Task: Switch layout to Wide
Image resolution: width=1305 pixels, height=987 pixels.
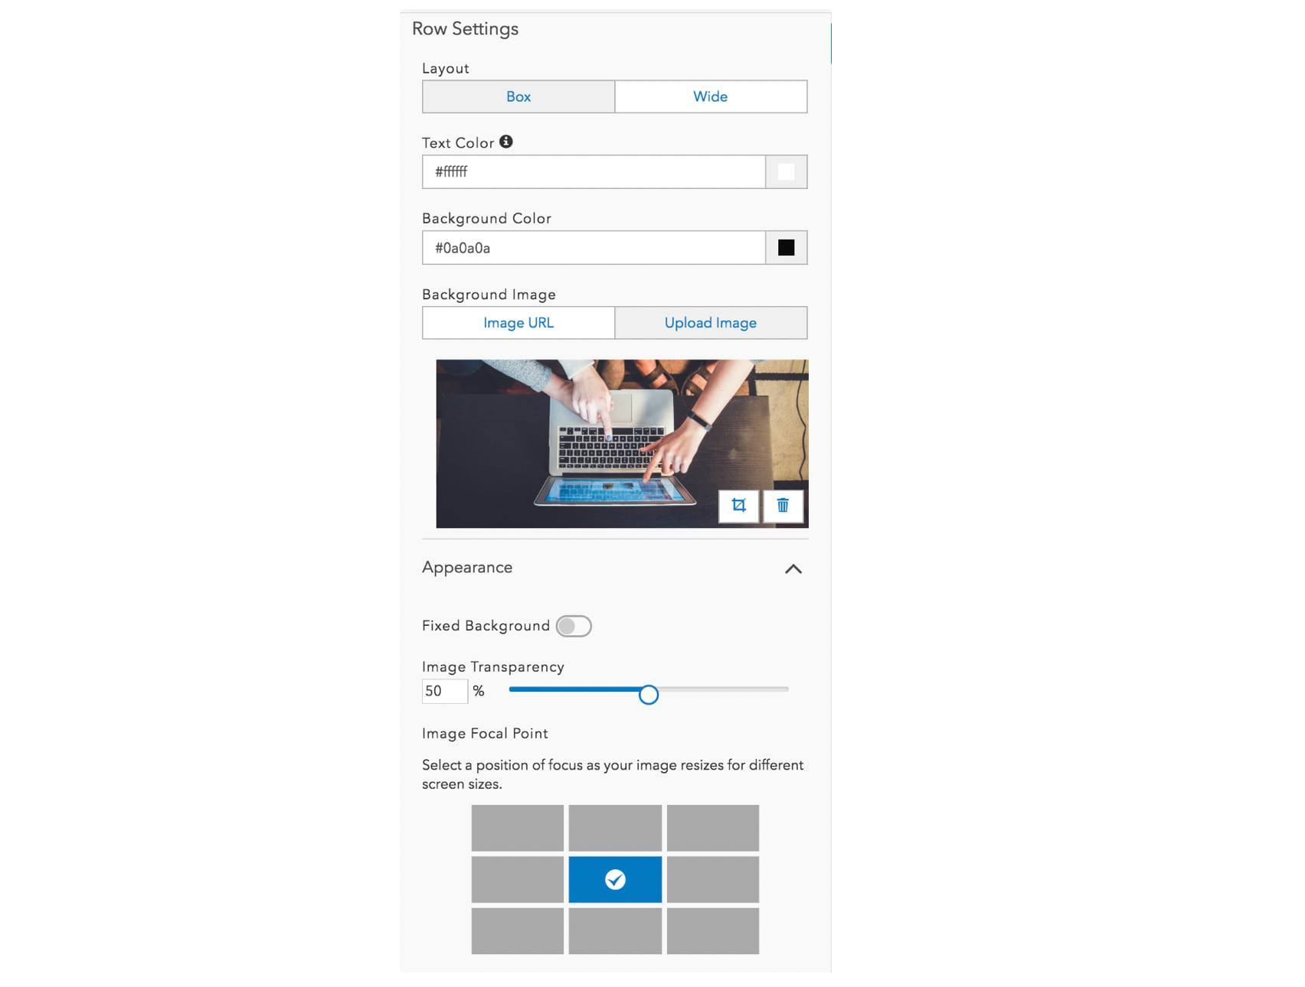Action: pyautogui.click(x=711, y=96)
